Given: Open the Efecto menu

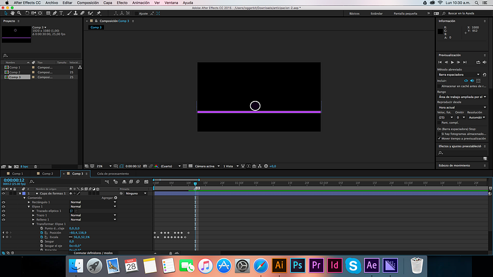Looking at the screenshot, I should [x=122, y=2].
